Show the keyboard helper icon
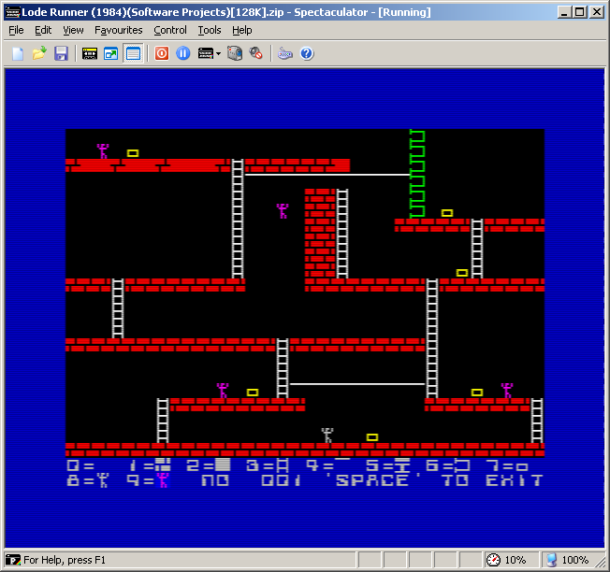Viewport: 610px width, 572px height. [285, 53]
